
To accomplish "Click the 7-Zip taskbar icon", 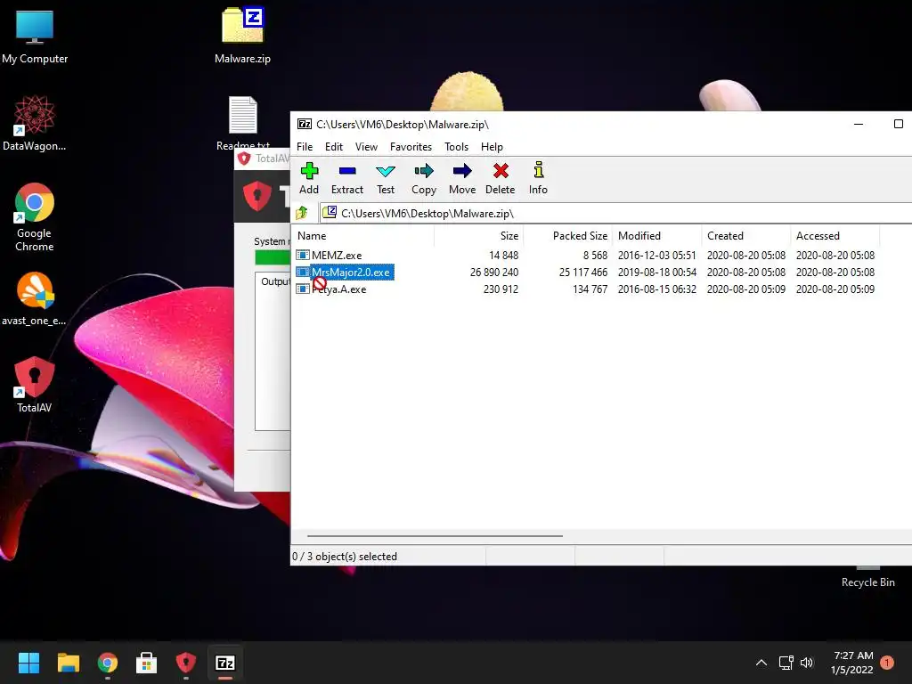I will point(225,663).
